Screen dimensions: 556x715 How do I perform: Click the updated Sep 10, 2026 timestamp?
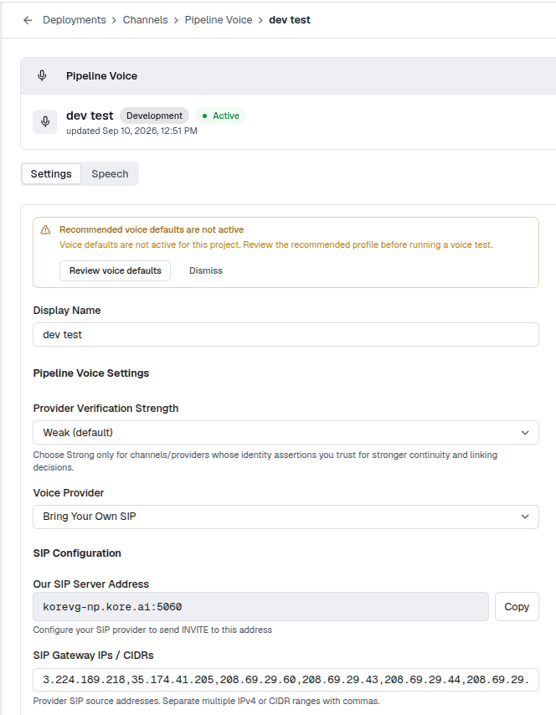[131, 131]
